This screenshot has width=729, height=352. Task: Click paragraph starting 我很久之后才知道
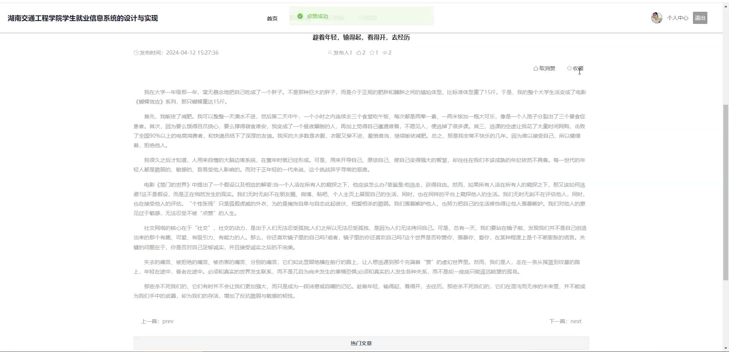pos(360,165)
